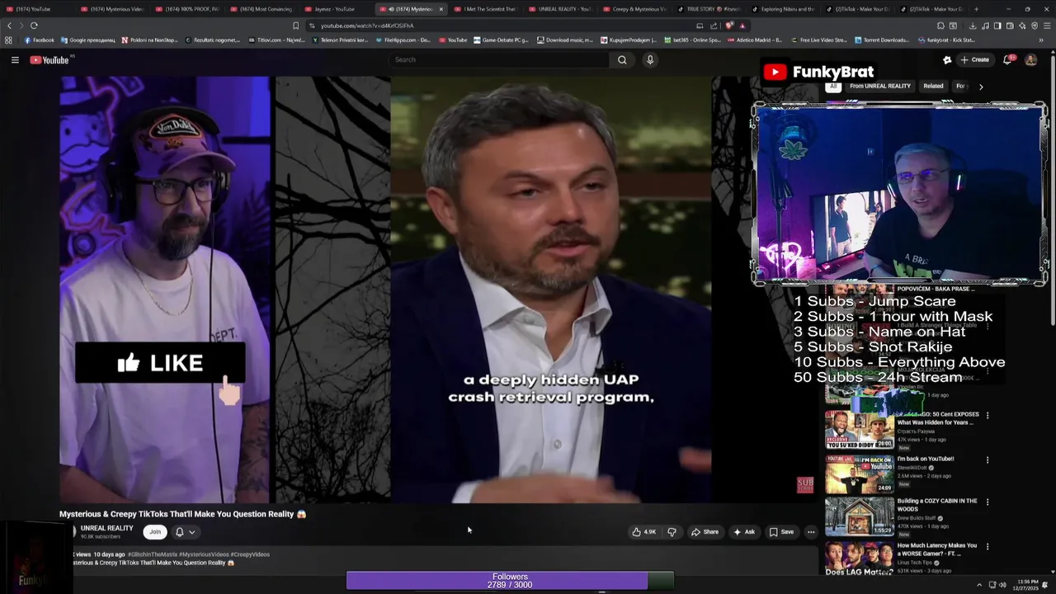The width and height of the screenshot is (1056, 594).
Task: Open options menu for 50 Cent video
Action: pyautogui.click(x=988, y=415)
